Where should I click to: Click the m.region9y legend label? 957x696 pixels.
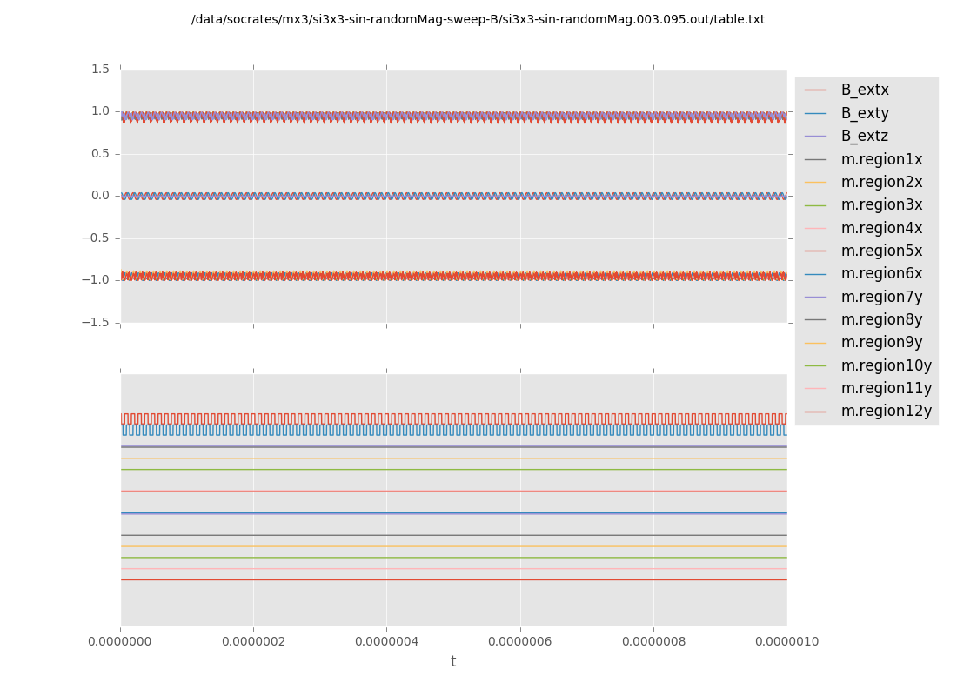coord(881,343)
